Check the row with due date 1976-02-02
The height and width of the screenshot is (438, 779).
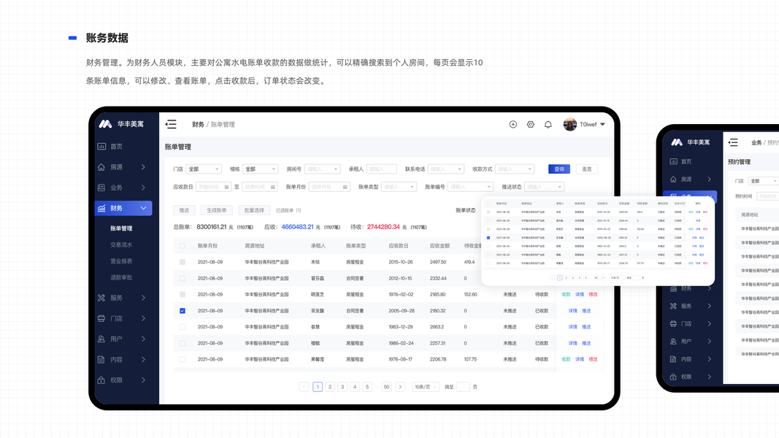pos(183,294)
